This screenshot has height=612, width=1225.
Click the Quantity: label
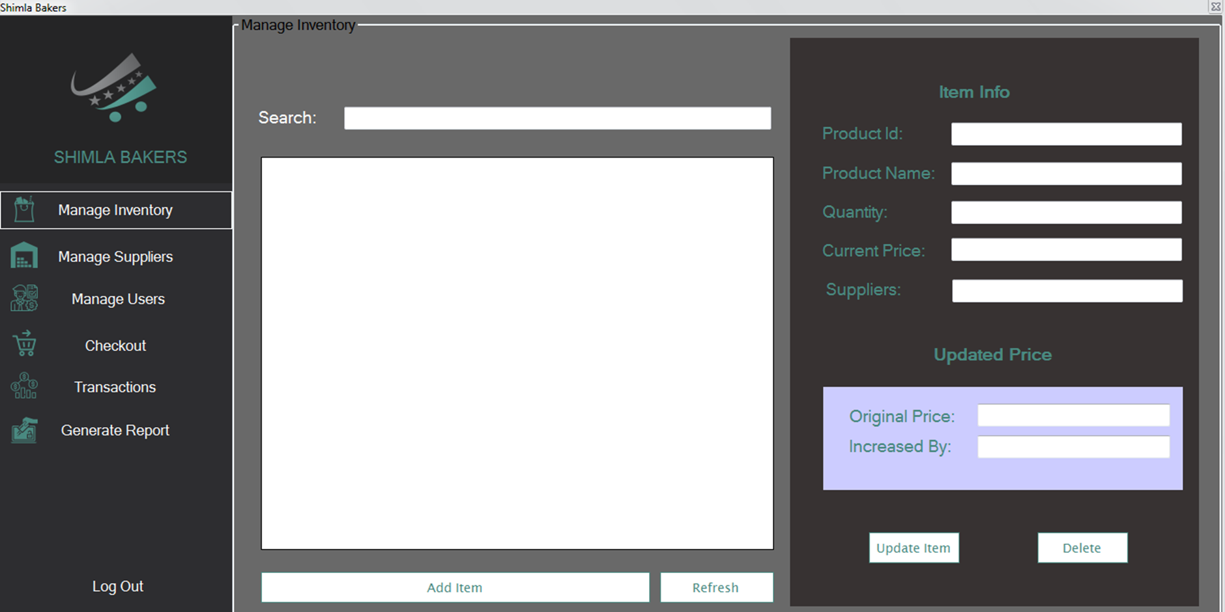[x=855, y=212]
